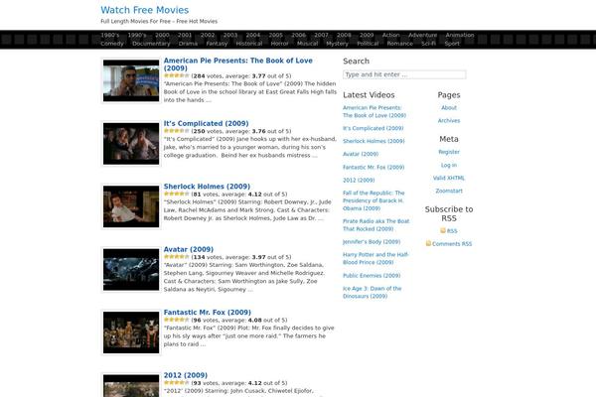The width and height of the screenshot is (596, 397).
Task: Open Sherlock Holmes (2009) post title
Action: (x=207, y=187)
